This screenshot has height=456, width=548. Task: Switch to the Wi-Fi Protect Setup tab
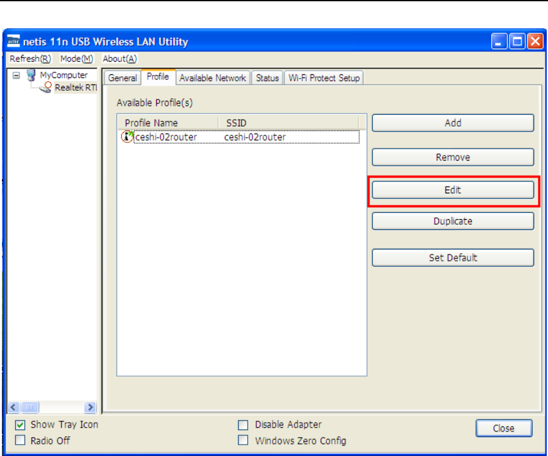click(324, 78)
